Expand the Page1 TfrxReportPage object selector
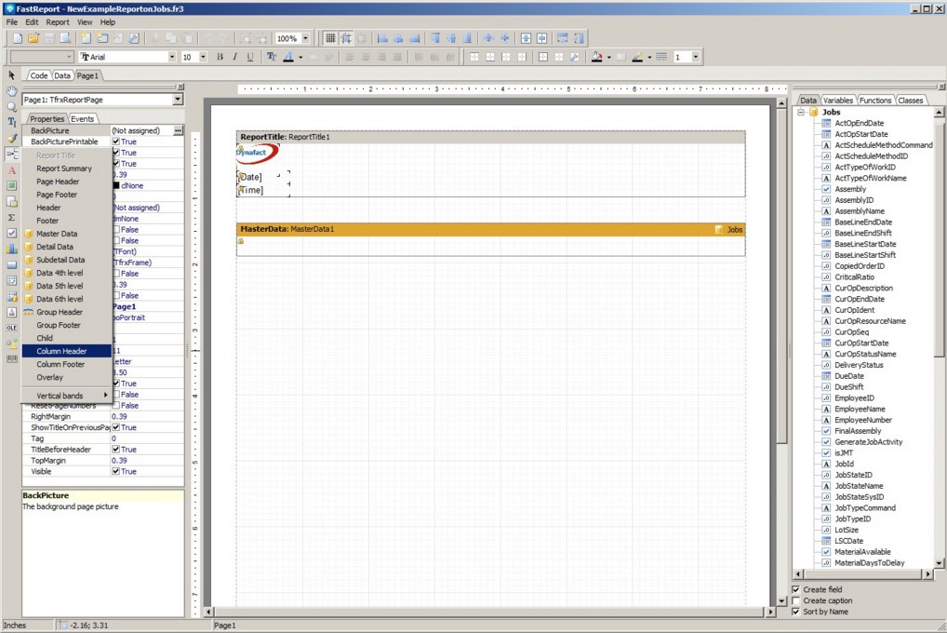 [x=178, y=100]
